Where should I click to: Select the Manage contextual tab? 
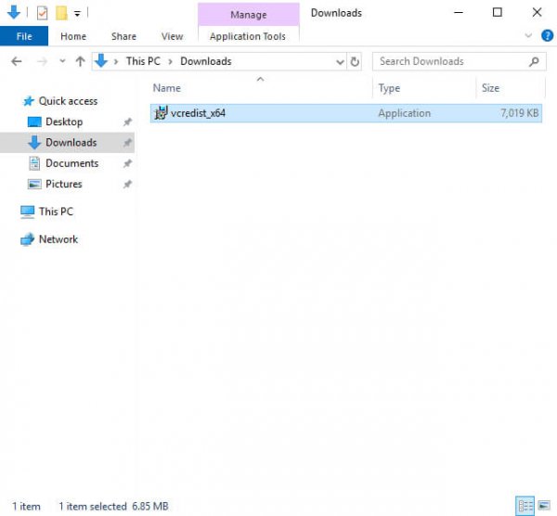click(x=248, y=15)
